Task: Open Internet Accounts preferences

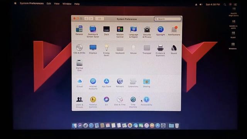Action: [x=93, y=84]
